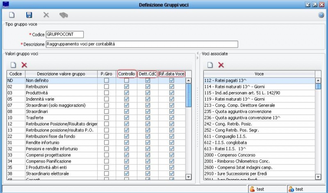
Task: Check P.Giro for the Trasferte row
Action: (x=106, y=118)
